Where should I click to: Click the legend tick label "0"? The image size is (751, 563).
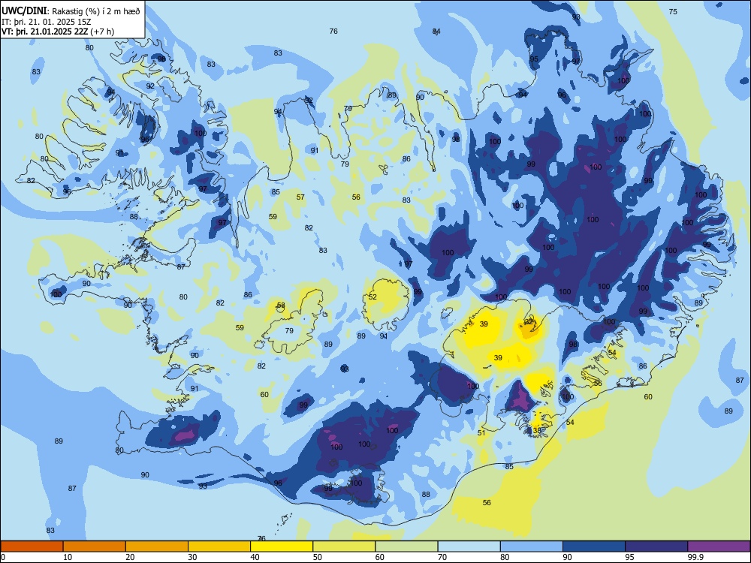click(x=3, y=557)
